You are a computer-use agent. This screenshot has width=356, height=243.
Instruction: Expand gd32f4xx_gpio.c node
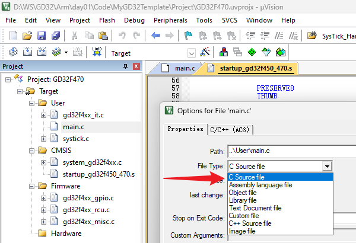[x=43, y=198]
